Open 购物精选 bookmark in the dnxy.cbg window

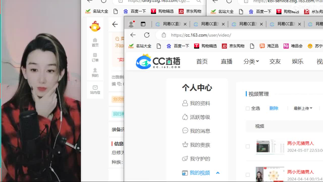tap(162, 11)
